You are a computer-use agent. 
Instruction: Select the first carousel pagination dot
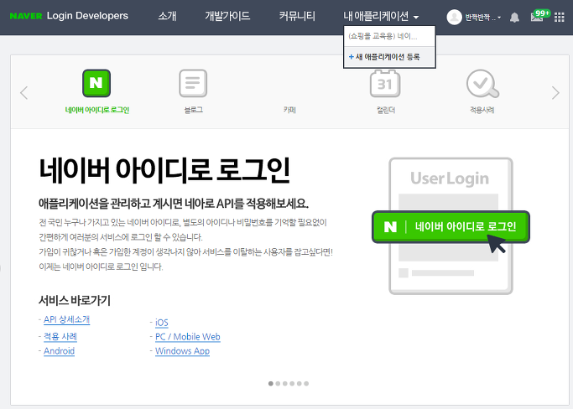[271, 384]
